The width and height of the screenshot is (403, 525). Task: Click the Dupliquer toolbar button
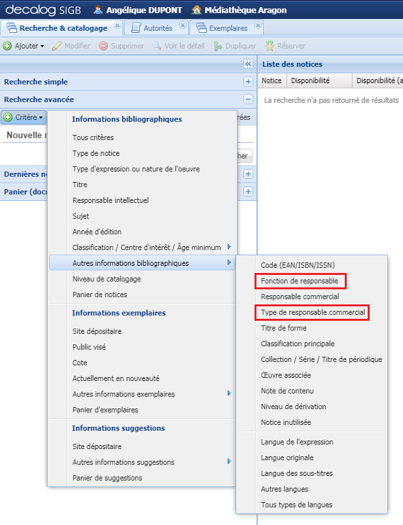pos(235,46)
